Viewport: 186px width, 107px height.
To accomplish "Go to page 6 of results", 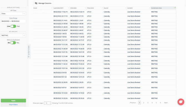I will pyautogui.click(x=160, y=103).
